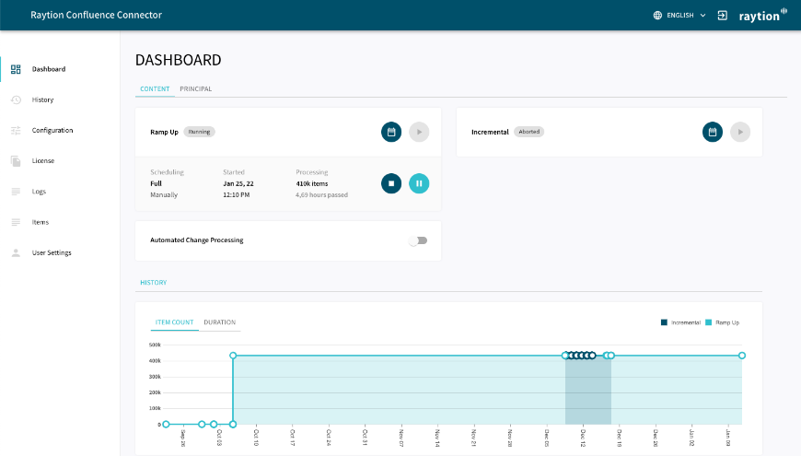Switch to the Duration chart tab

(219, 322)
